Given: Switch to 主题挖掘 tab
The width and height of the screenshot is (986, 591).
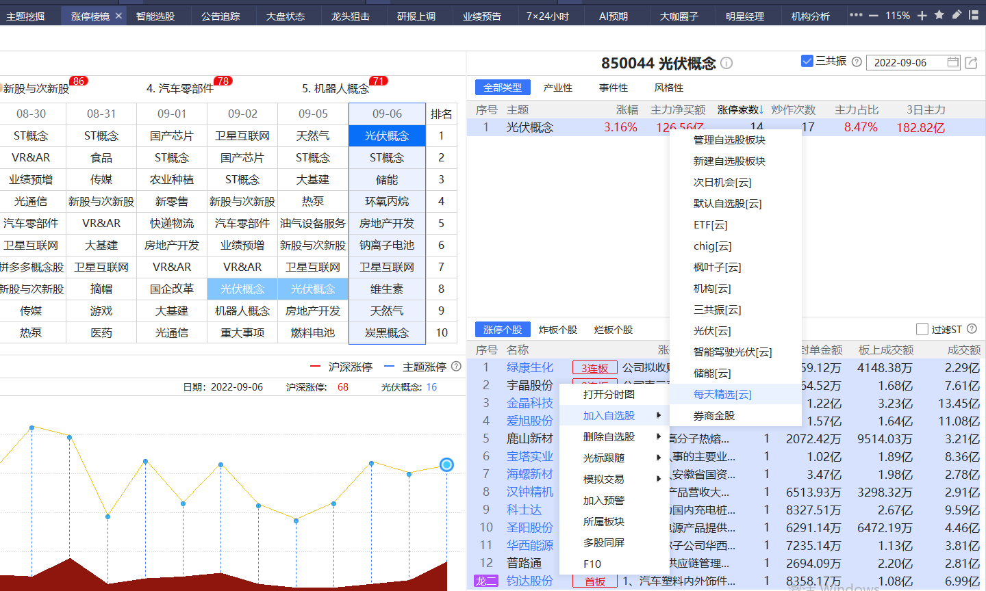Looking at the screenshot, I should [x=25, y=16].
